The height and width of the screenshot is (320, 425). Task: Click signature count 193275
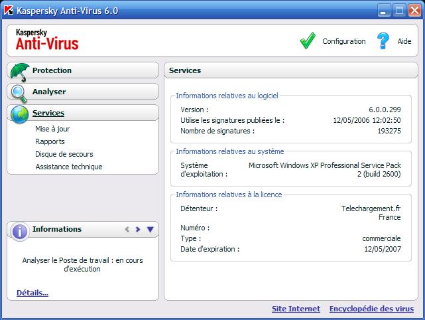coord(389,131)
